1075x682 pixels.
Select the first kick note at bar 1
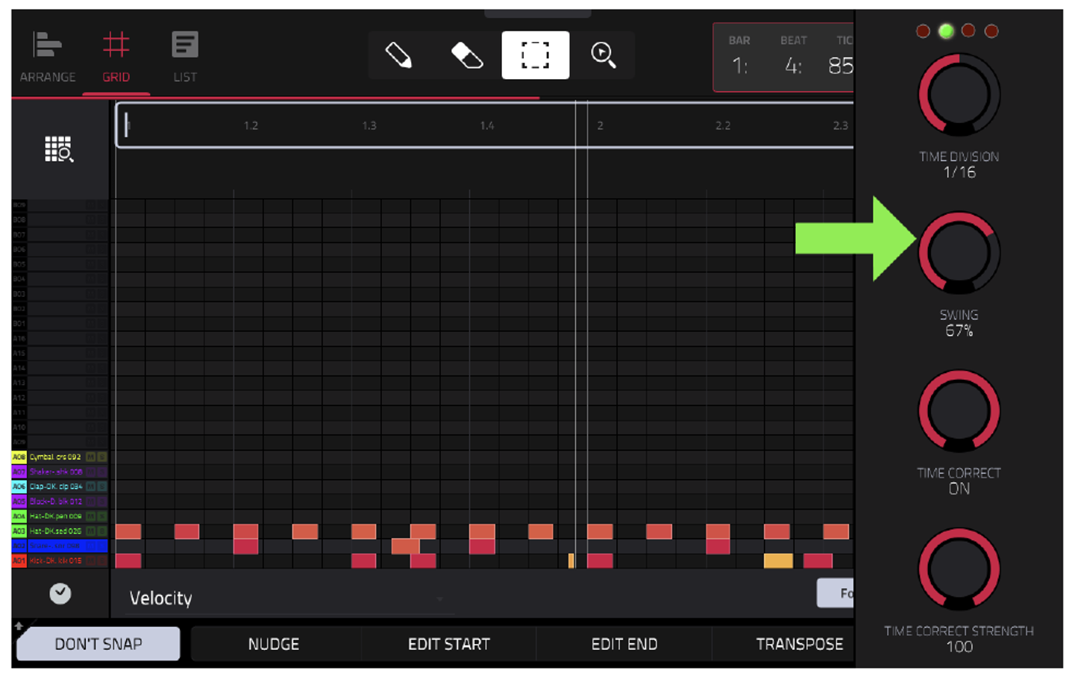(128, 560)
